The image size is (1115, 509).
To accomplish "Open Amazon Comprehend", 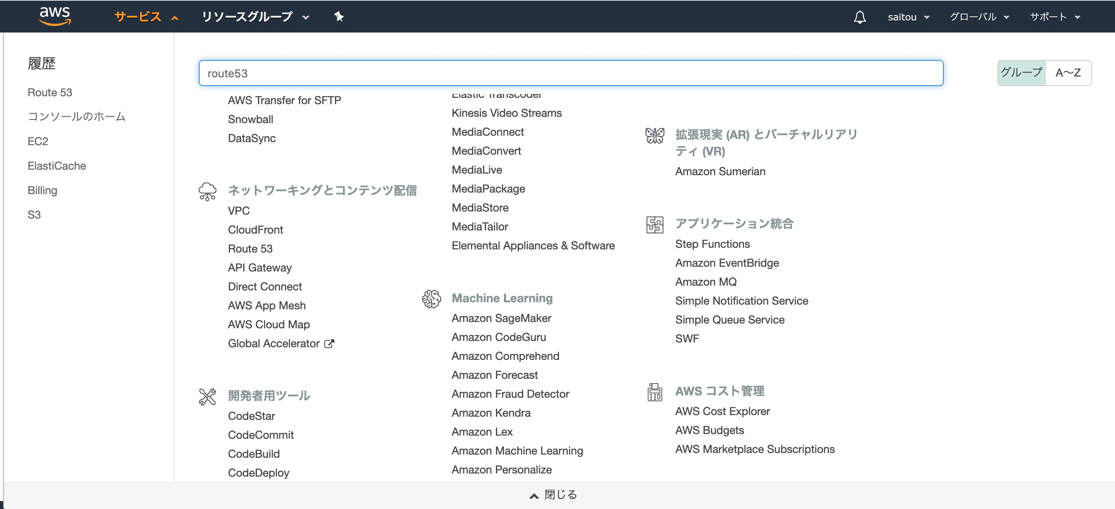I will [505, 356].
